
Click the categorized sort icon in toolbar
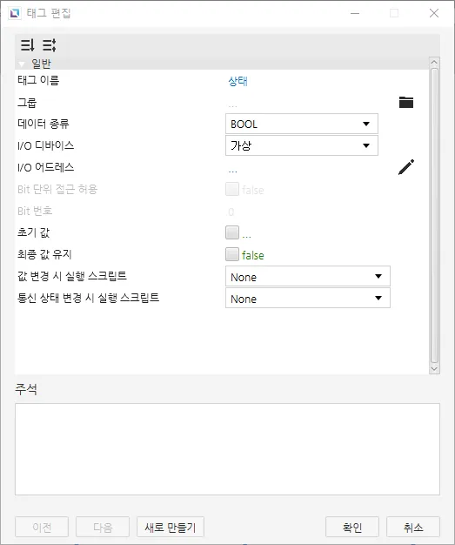[x=27, y=45]
